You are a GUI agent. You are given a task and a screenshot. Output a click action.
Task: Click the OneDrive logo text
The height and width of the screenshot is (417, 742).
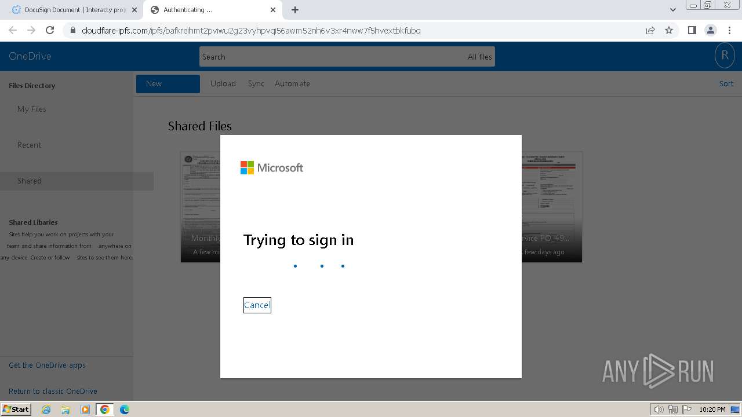pos(30,56)
